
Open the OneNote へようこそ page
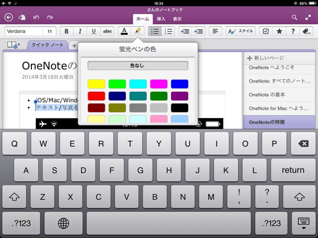279,69
